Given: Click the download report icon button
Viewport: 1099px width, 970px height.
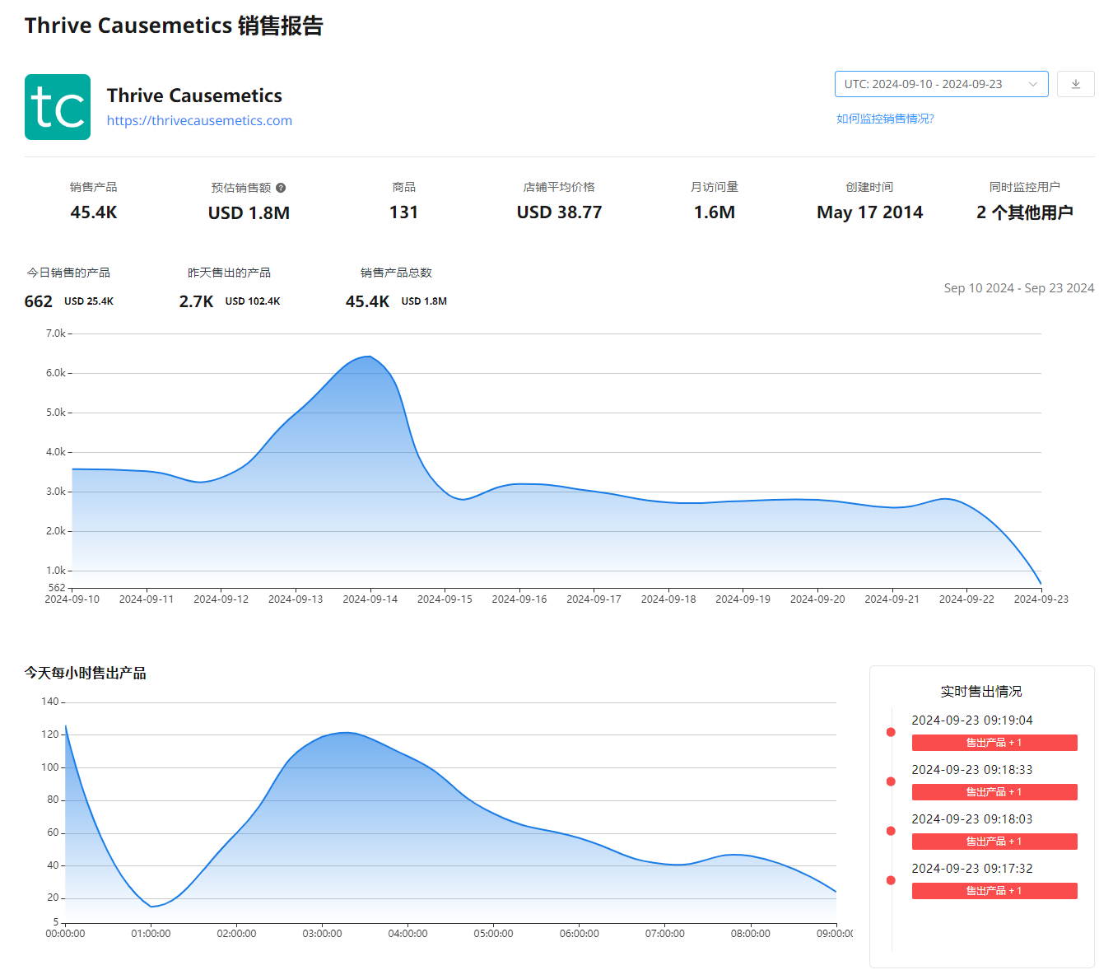Looking at the screenshot, I should [1075, 84].
